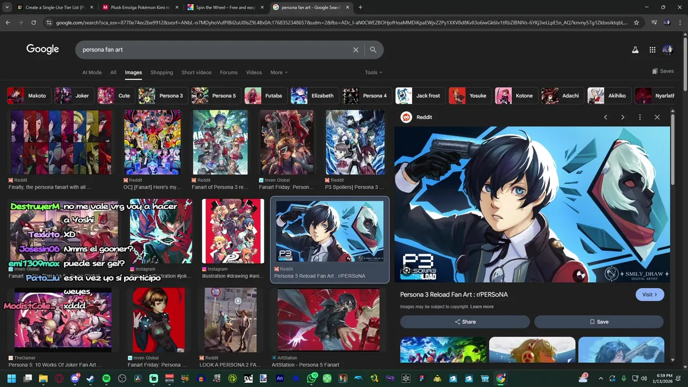This screenshot has height=387, width=688.
Task: Select the Joker filter chip
Action: 74,96
